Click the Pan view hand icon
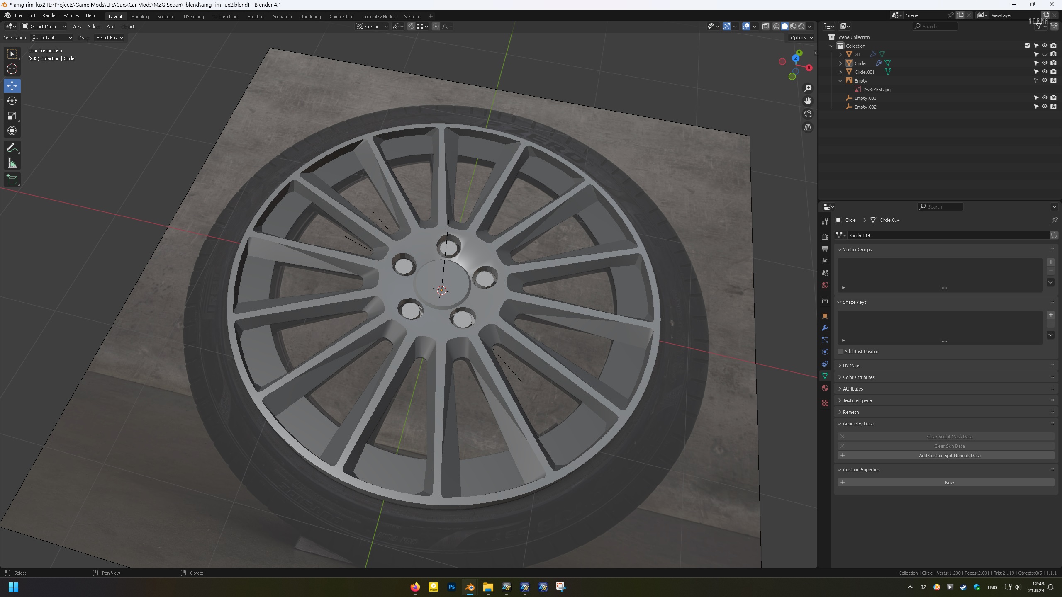This screenshot has width=1062, height=597. click(x=808, y=101)
